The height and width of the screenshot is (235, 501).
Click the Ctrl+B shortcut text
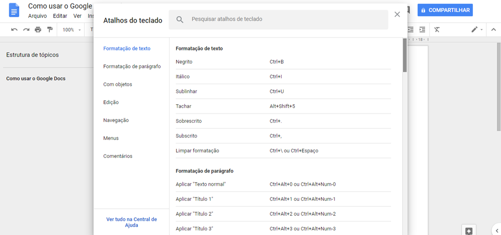point(277,62)
